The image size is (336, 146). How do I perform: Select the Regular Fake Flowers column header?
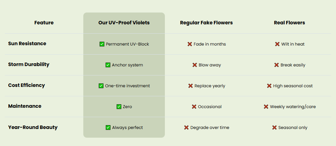[x=206, y=23]
